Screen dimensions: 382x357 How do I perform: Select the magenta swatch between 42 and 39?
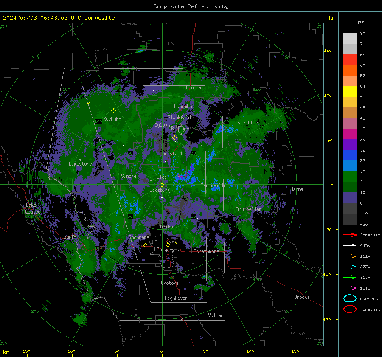click(x=350, y=134)
